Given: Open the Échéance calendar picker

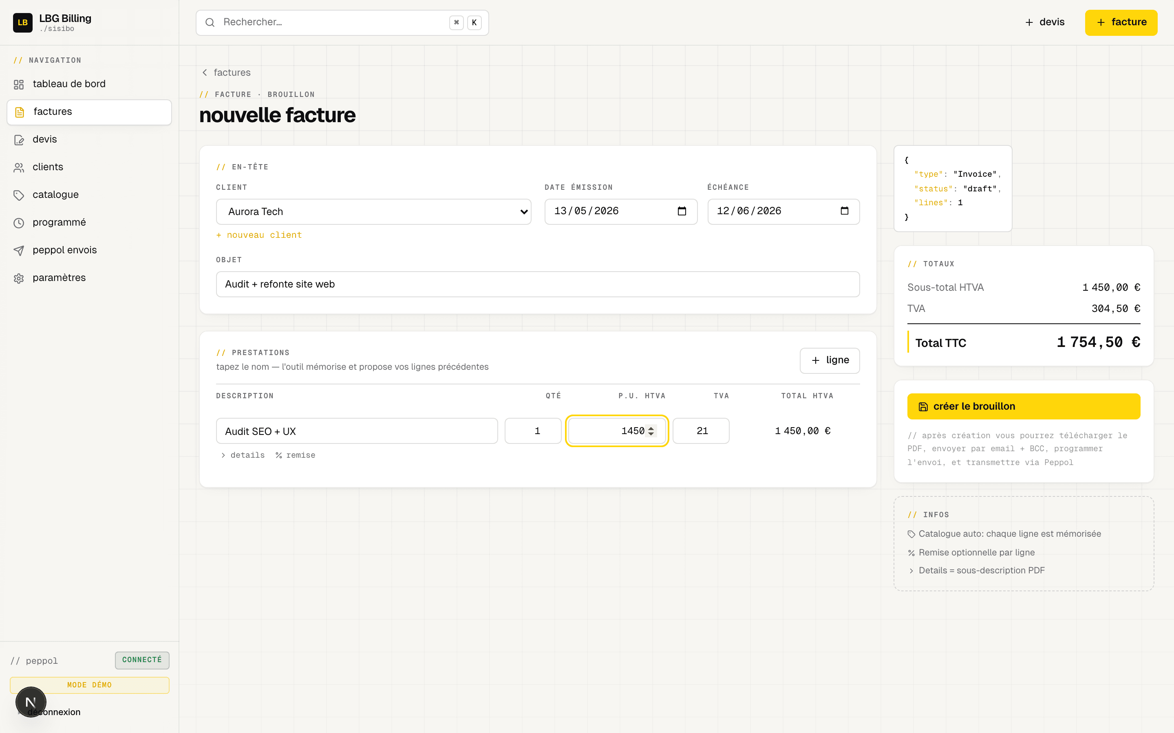Looking at the screenshot, I should click(x=844, y=211).
